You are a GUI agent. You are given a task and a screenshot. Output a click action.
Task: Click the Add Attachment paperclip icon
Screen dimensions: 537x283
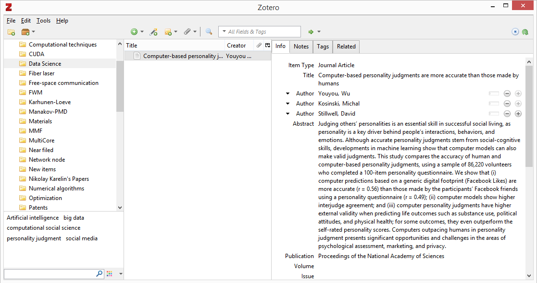point(187,32)
